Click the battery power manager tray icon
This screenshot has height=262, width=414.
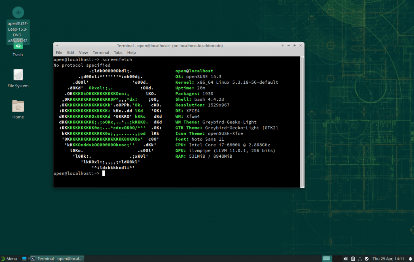[353, 259]
